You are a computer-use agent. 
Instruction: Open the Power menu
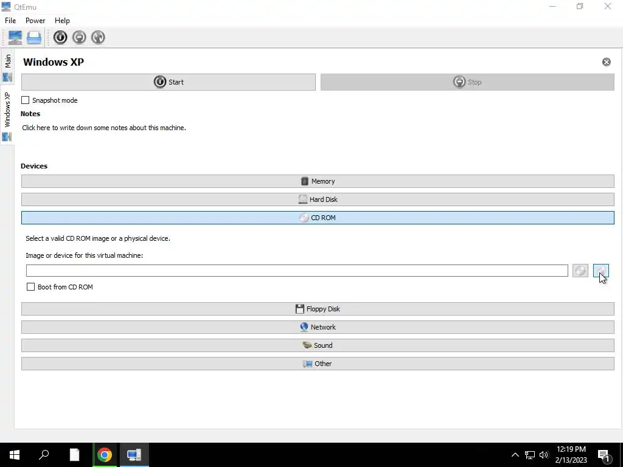pos(35,21)
